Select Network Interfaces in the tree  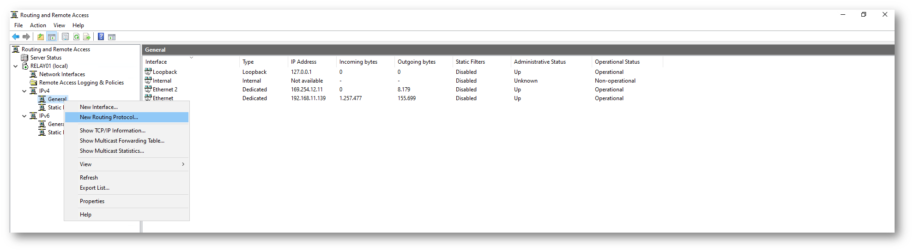(62, 74)
